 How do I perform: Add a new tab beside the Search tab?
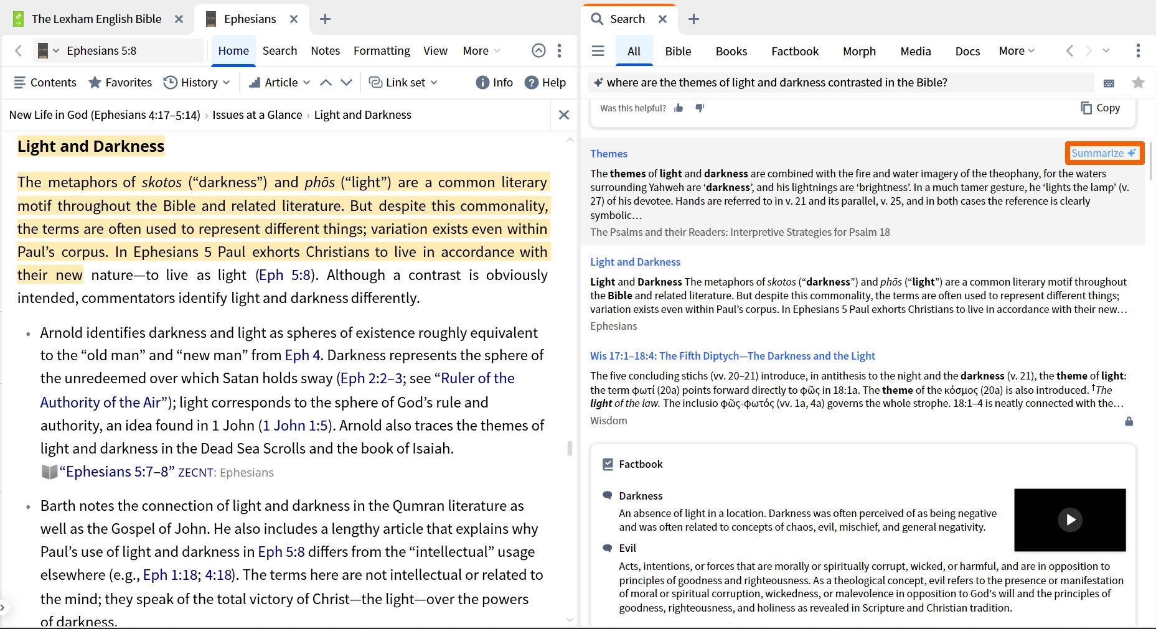693,19
